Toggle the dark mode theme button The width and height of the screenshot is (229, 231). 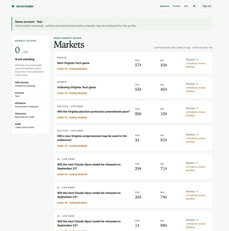(x=194, y=6)
